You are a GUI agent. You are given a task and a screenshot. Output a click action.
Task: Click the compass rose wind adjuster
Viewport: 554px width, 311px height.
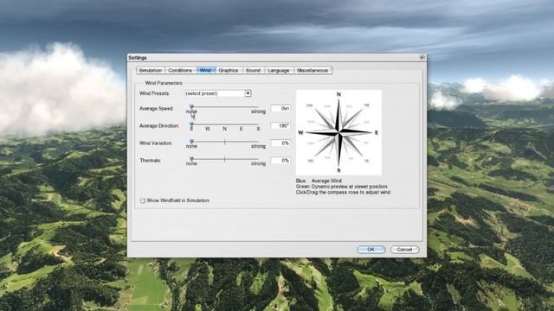coord(338,132)
